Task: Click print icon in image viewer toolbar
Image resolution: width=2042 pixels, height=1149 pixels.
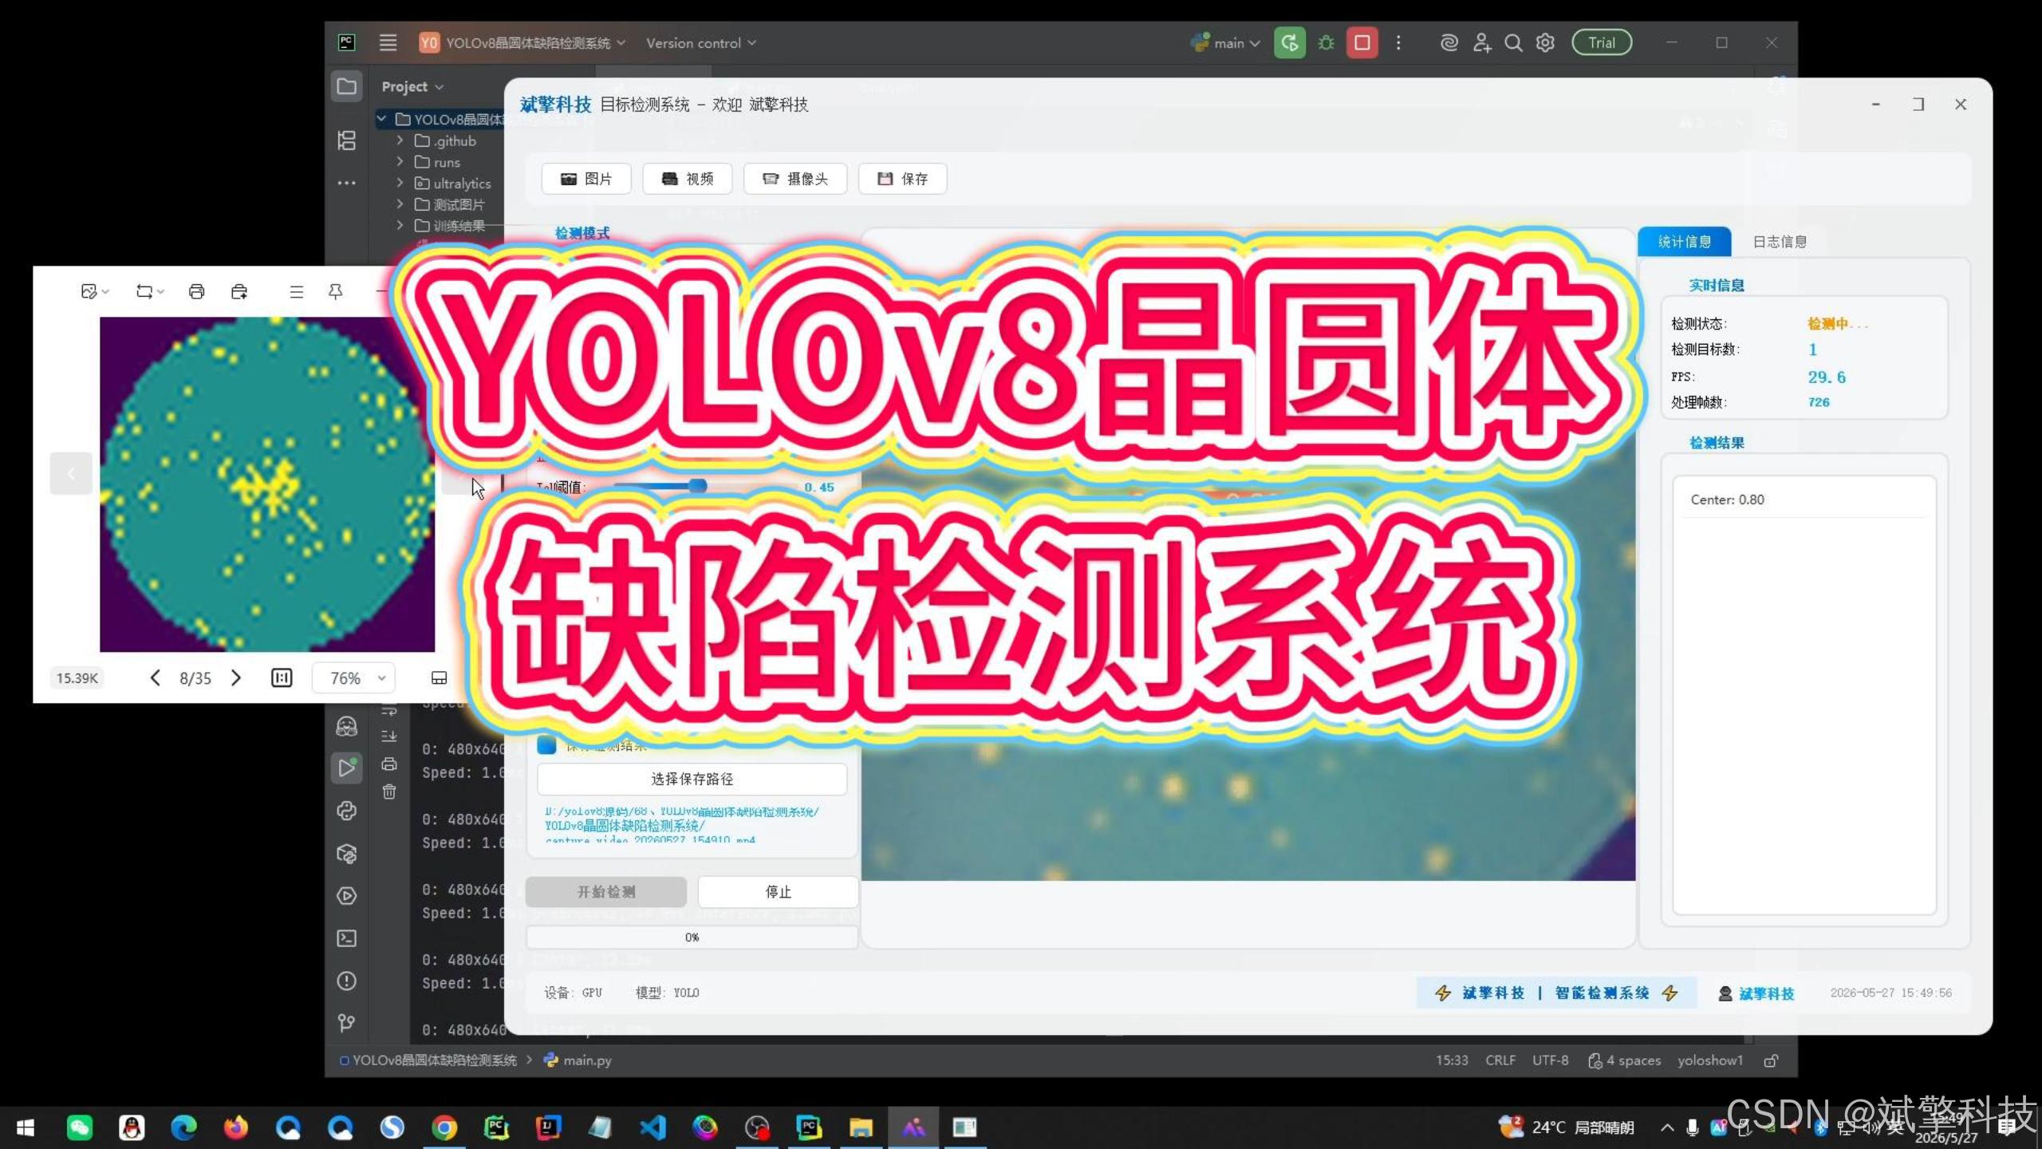Action: pyautogui.click(x=196, y=291)
